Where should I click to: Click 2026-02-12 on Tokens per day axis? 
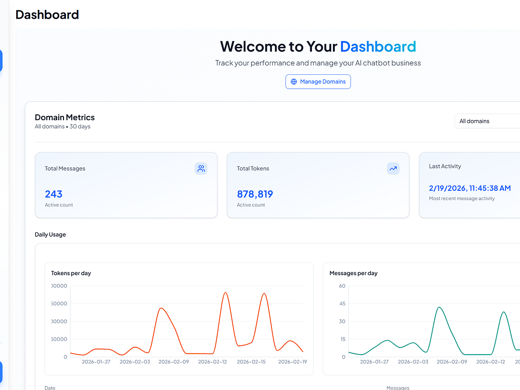click(x=213, y=362)
